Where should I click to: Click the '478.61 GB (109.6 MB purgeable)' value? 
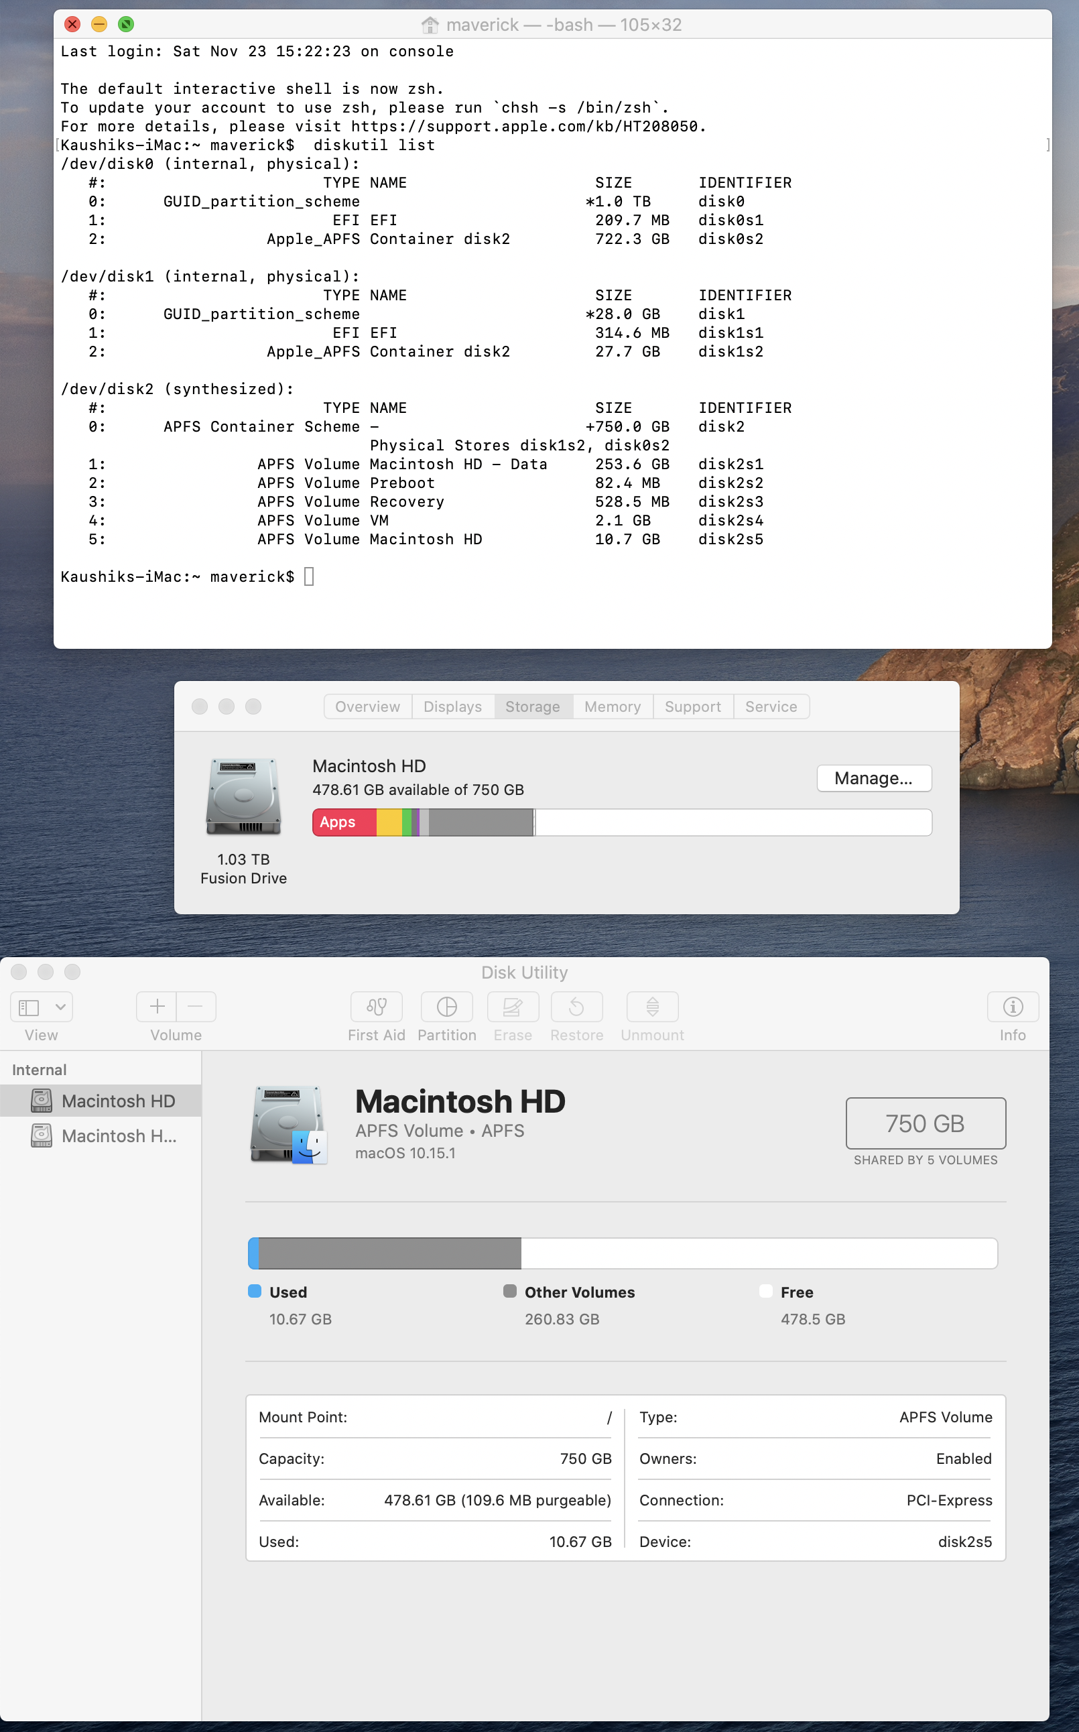(497, 1500)
